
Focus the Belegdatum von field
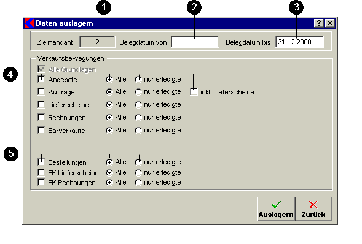(195, 42)
